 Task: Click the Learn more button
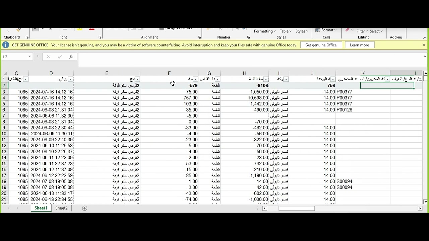pos(359,45)
